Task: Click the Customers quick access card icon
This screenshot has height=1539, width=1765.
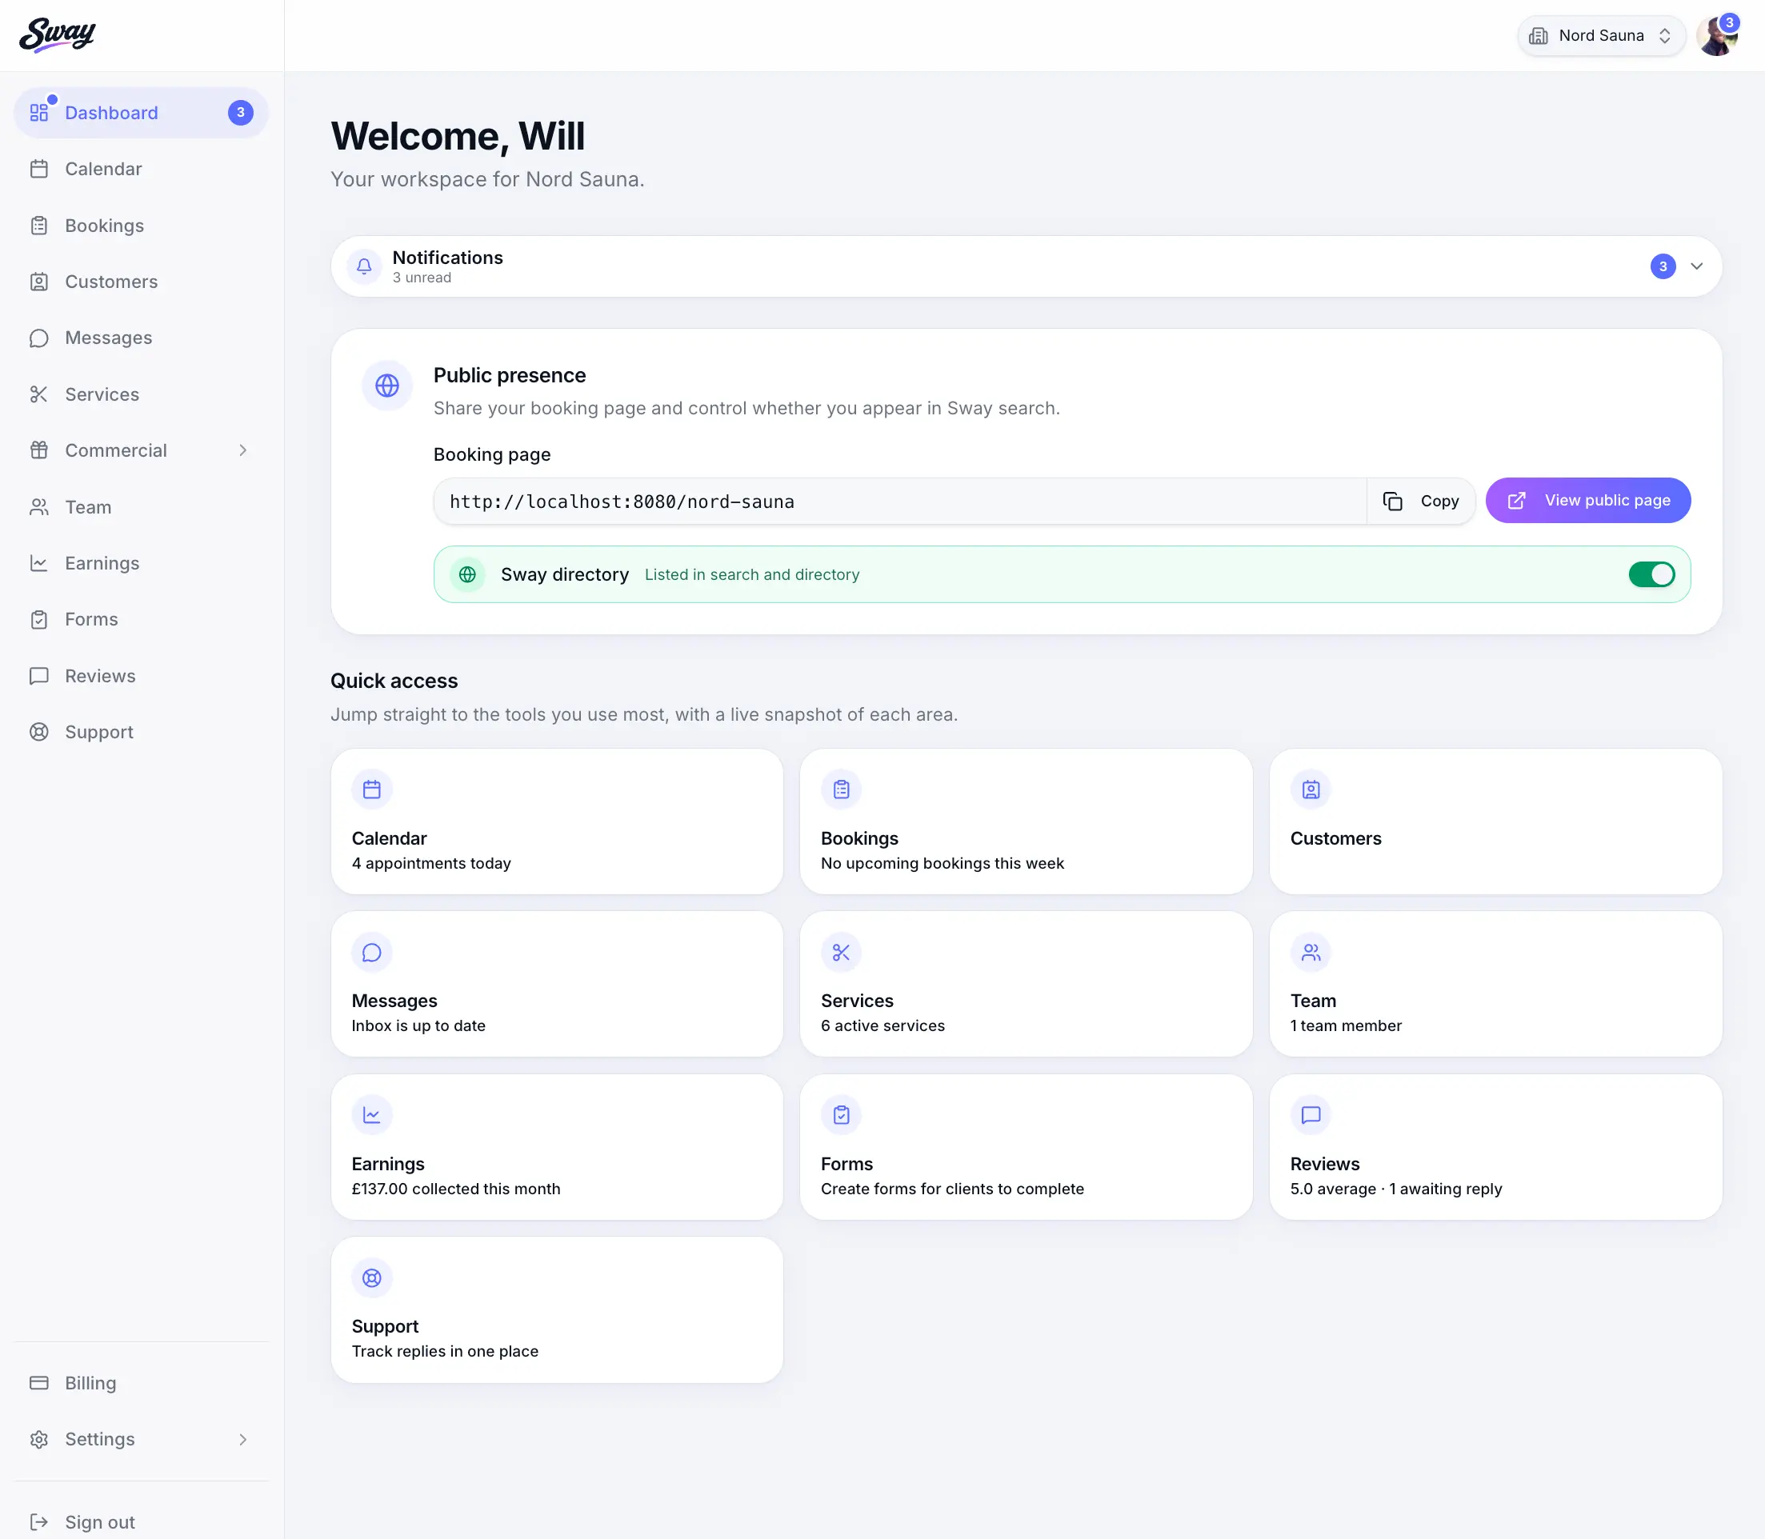Action: coord(1311,789)
